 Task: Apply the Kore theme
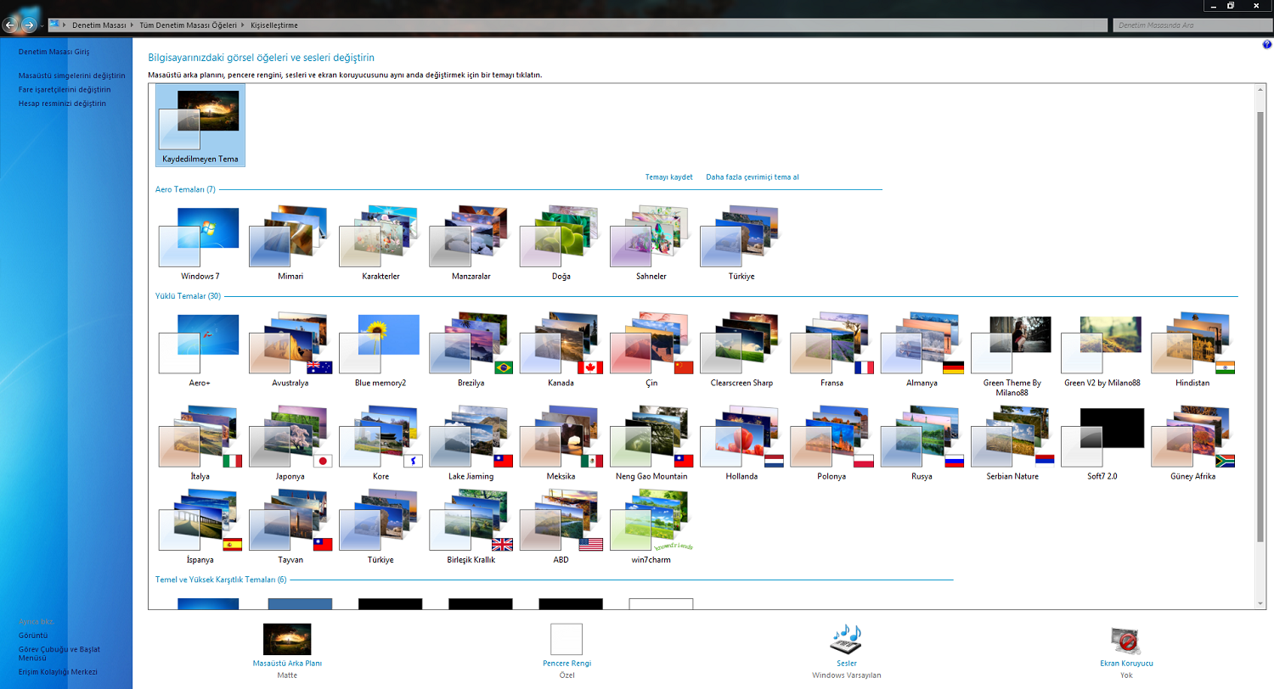pyautogui.click(x=380, y=444)
